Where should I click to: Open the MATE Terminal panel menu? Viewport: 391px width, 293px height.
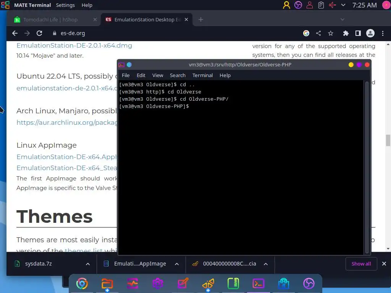tap(32, 5)
